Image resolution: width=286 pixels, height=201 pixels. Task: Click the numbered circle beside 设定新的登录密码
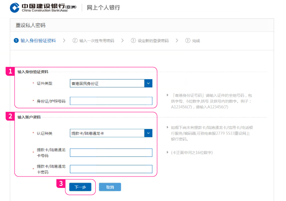[x=133, y=40]
